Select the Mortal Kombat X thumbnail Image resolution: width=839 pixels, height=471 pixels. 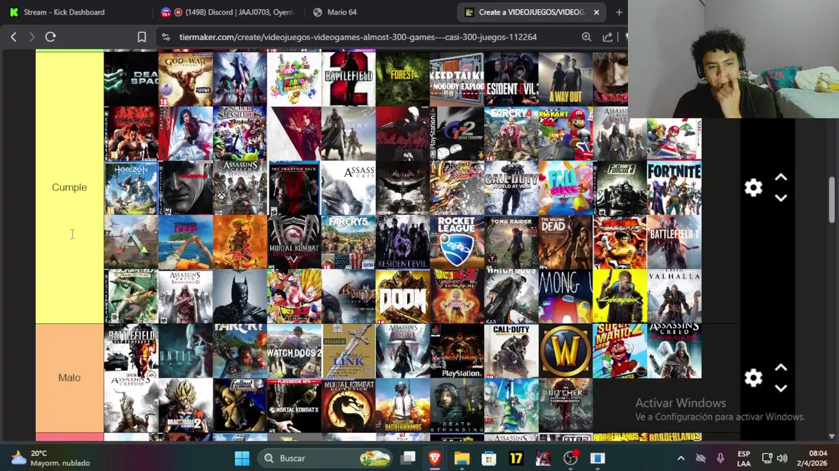click(x=294, y=406)
